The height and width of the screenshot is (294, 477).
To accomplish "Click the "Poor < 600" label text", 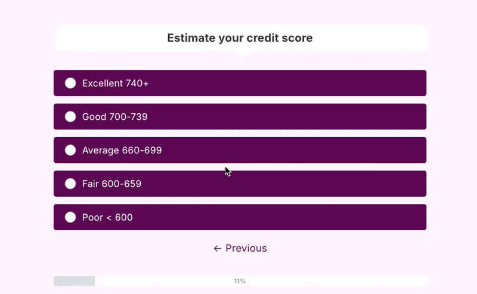I will point(107,218).
